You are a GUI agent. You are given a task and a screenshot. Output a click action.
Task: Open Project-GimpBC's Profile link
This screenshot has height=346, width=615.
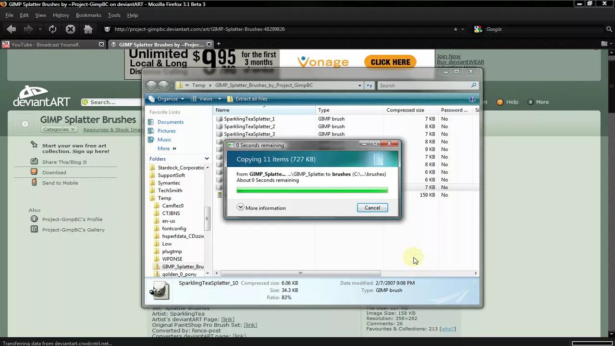[x=72, y=220]
